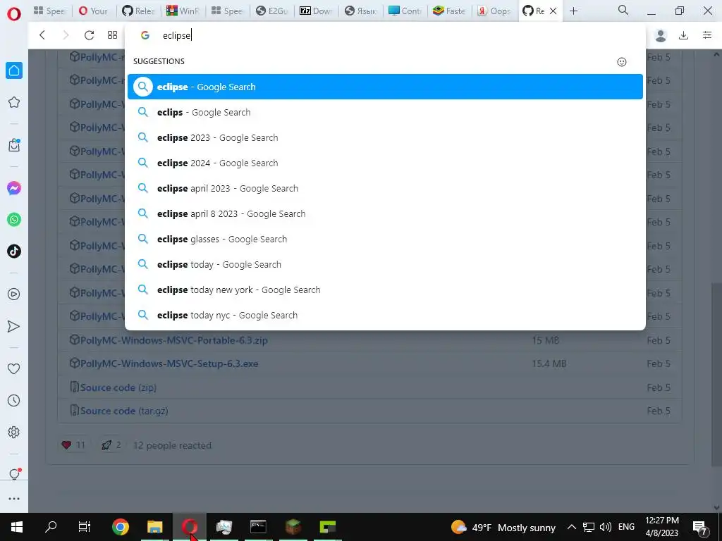Open the sidebar lightbulb tips icon
Screen dimensions: 722x541
tap(14, 474)
